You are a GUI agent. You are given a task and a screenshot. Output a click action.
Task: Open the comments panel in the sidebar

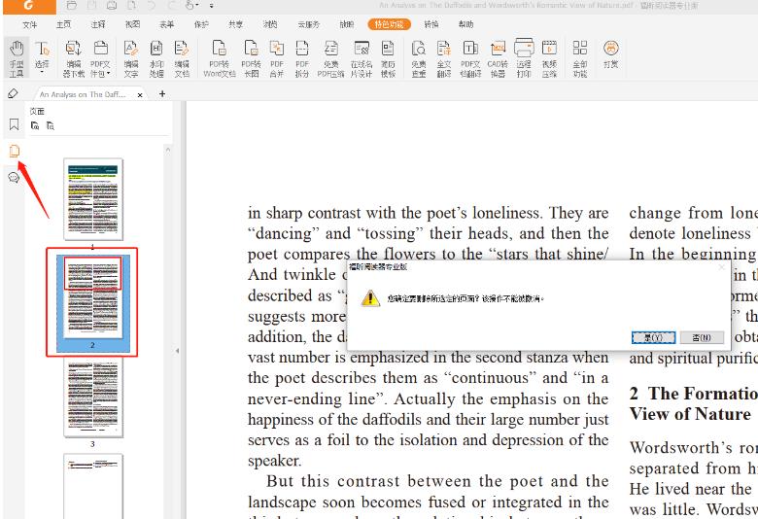click(14, 177)
